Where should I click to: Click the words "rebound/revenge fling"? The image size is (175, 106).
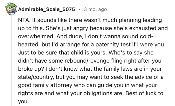(x=97, y=62)
